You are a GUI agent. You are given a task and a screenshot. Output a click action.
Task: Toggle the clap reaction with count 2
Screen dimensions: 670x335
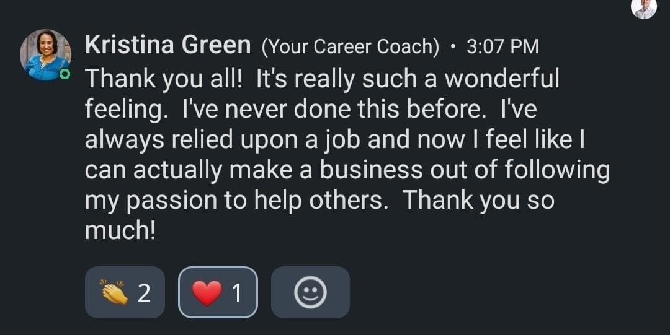(125, 292)
